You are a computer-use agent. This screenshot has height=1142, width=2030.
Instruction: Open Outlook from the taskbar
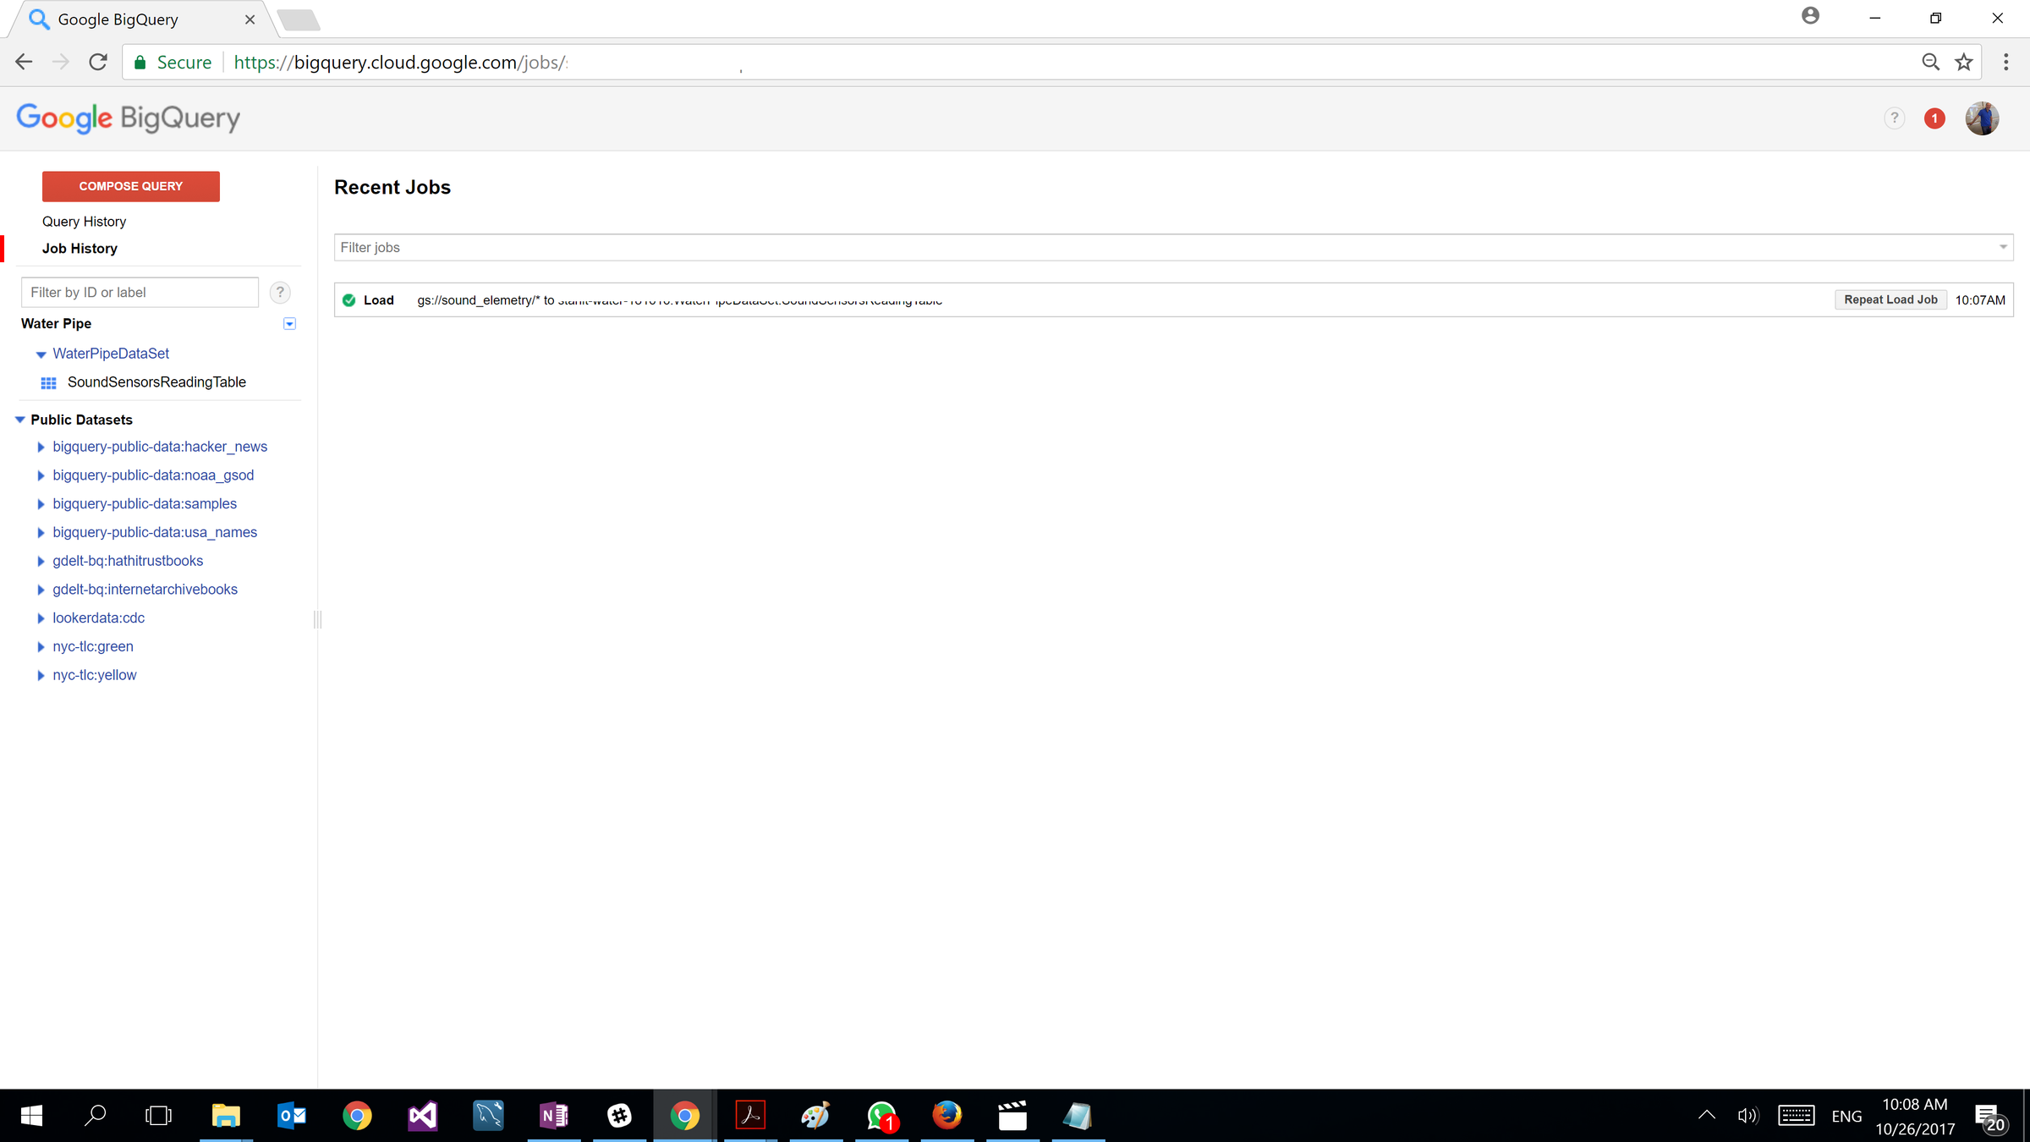coord(292,1116)
